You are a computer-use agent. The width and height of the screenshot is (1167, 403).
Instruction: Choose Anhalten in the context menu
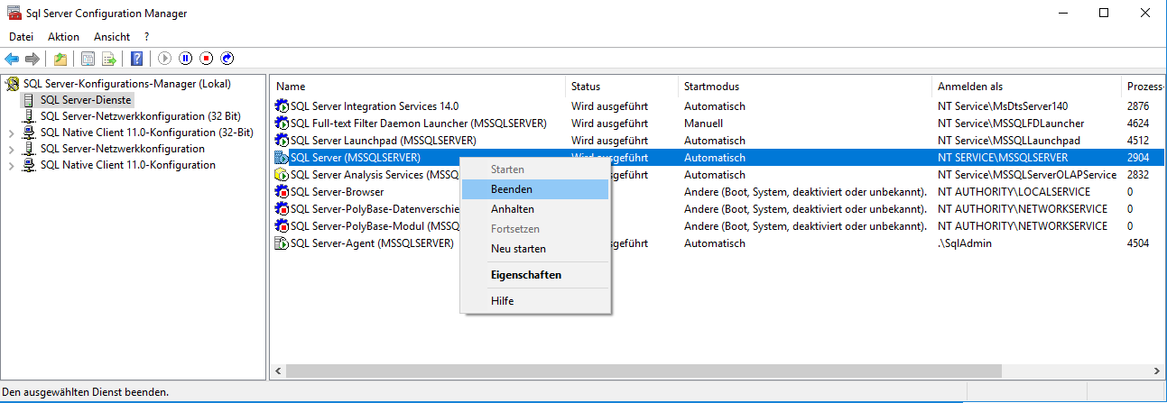tap(534, 209)
